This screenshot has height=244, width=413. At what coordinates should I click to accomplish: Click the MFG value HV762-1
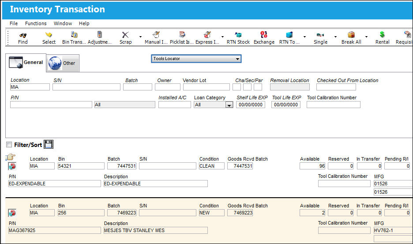pyautogui.click(x=393, y=230)
